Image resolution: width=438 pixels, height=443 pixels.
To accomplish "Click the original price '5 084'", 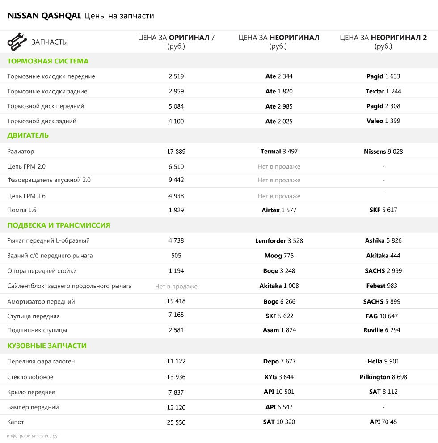I will [x=176, y=106].
